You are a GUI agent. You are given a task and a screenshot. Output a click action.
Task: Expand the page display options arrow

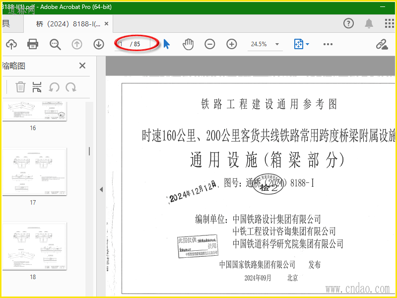click(x=307, y=44)
